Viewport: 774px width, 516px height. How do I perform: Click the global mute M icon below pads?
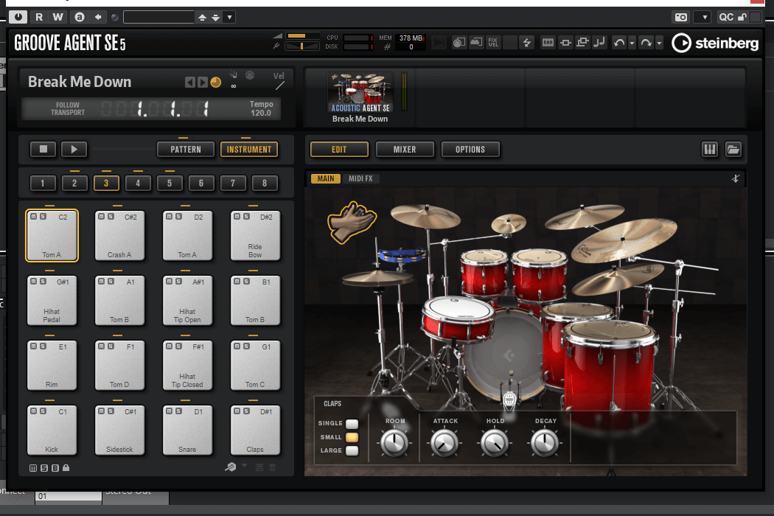tap(33, 467)
